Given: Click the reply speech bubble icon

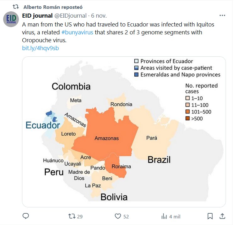Looking at the screenshot, I should [26, 216].
